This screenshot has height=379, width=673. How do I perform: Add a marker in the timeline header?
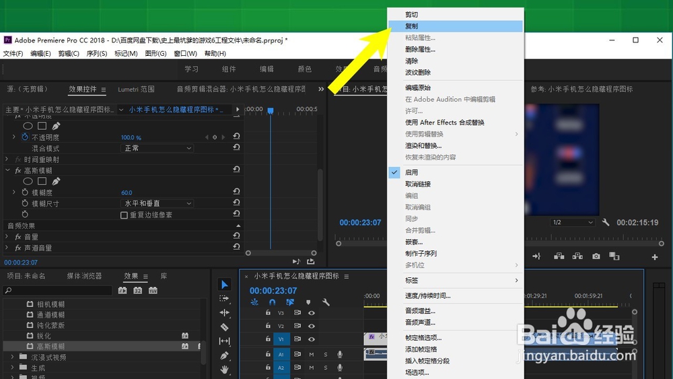click(x=308, y=302)
